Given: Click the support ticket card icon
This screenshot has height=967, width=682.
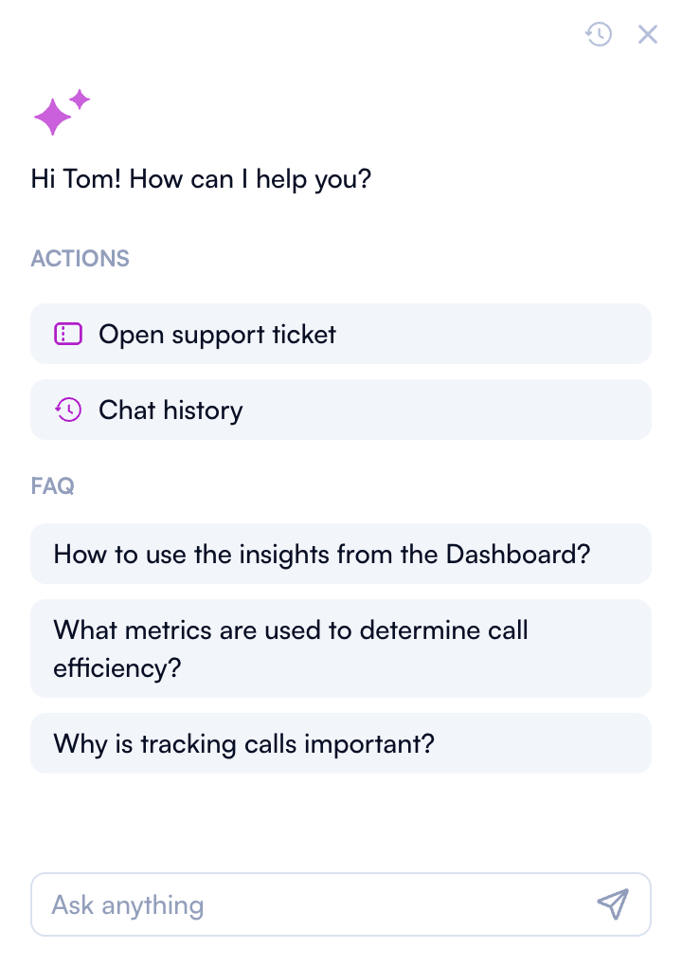Looking at the screenshot, I should 68,334.
